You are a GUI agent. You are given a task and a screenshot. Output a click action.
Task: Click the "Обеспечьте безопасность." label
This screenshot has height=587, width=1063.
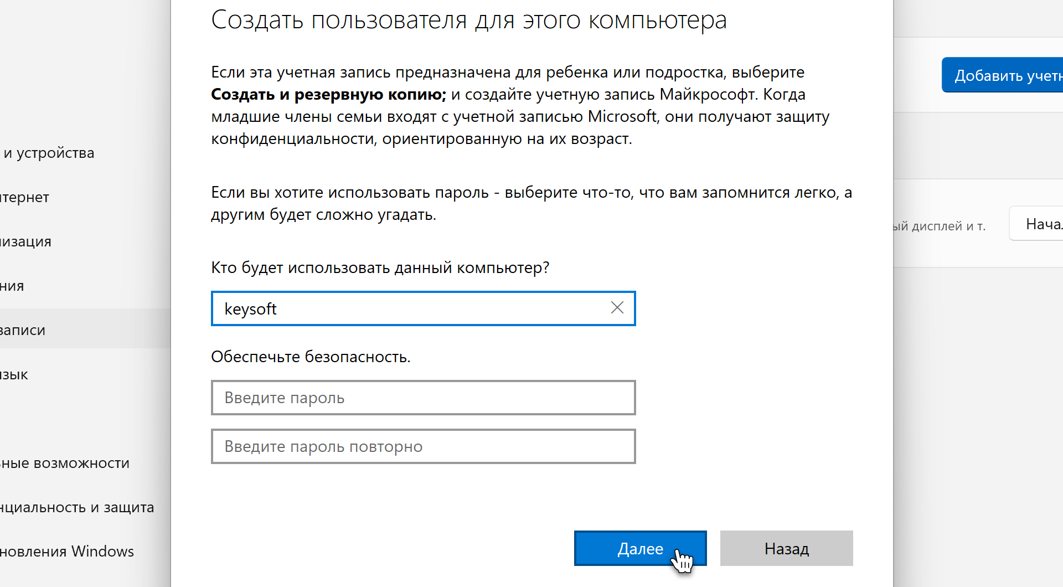pos(311,357)
